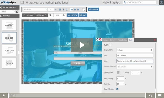Go to Prev Page
Viewport: 164px width, 98px height.
[x=28, y=15]
